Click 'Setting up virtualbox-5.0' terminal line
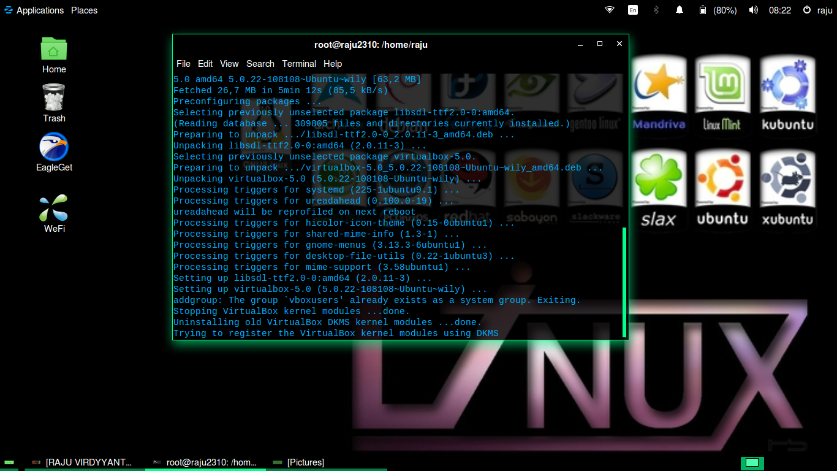 (x=330, y=289)
